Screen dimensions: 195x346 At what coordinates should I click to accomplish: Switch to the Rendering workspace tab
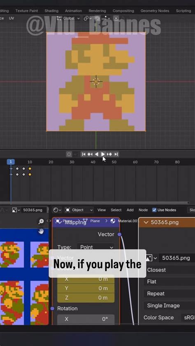coord(97,11)
